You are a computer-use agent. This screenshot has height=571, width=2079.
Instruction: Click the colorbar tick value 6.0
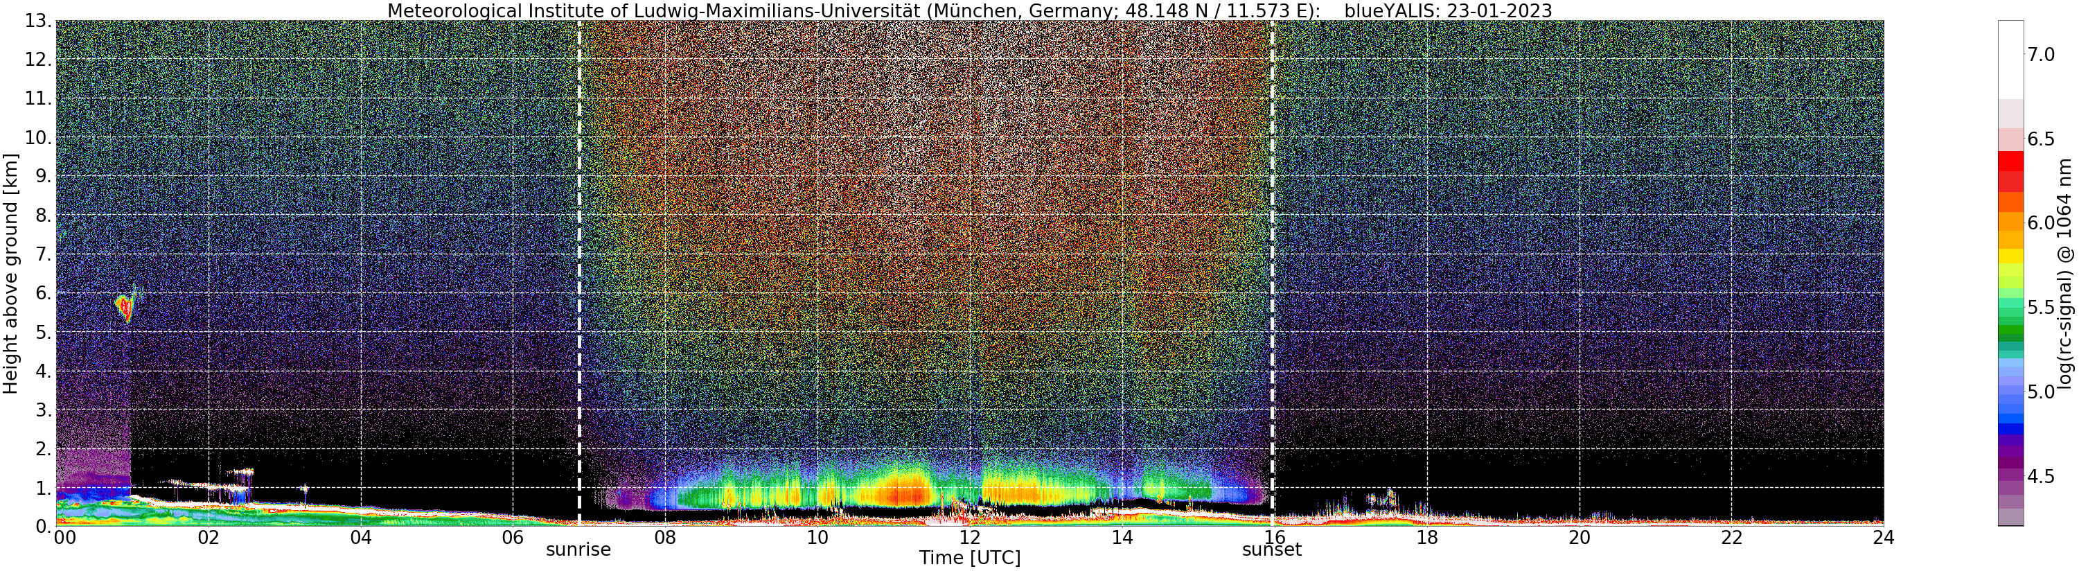pyautogui.click(x=2040, y=223)
